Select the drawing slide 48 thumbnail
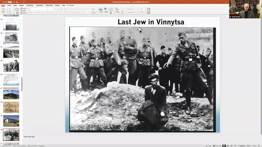This screenshot has width=262, height=147. [11, 107]
